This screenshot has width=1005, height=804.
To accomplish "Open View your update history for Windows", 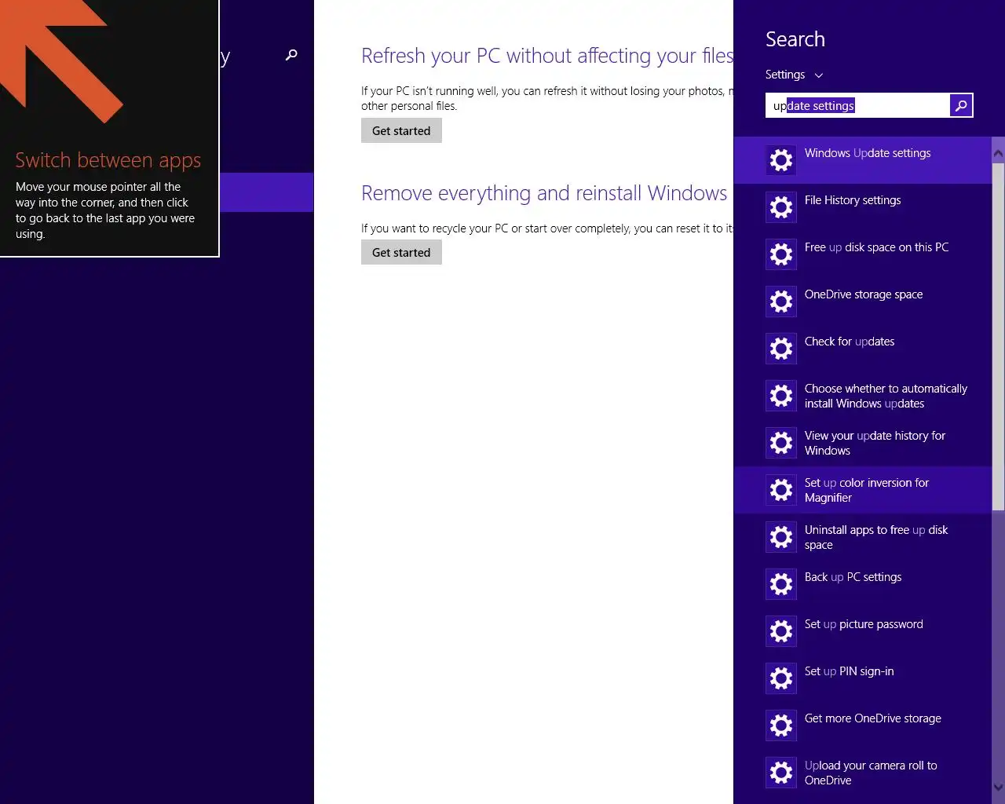I will [x=863, y=443].
